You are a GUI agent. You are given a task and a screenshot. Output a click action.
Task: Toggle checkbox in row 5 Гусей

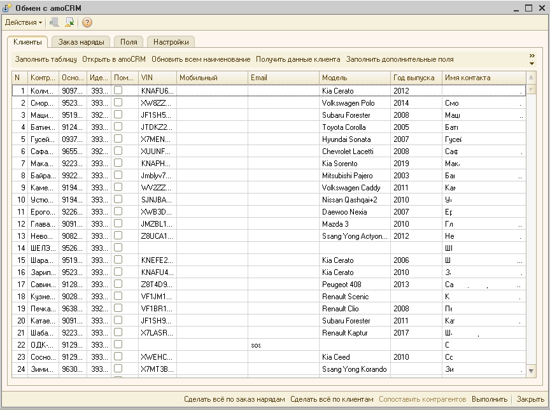pos(118,139)
